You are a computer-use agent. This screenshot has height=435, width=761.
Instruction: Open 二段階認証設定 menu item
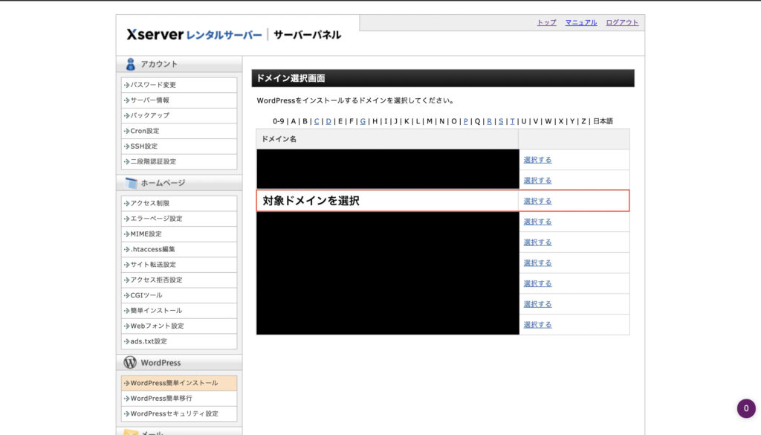pos(179,161)
